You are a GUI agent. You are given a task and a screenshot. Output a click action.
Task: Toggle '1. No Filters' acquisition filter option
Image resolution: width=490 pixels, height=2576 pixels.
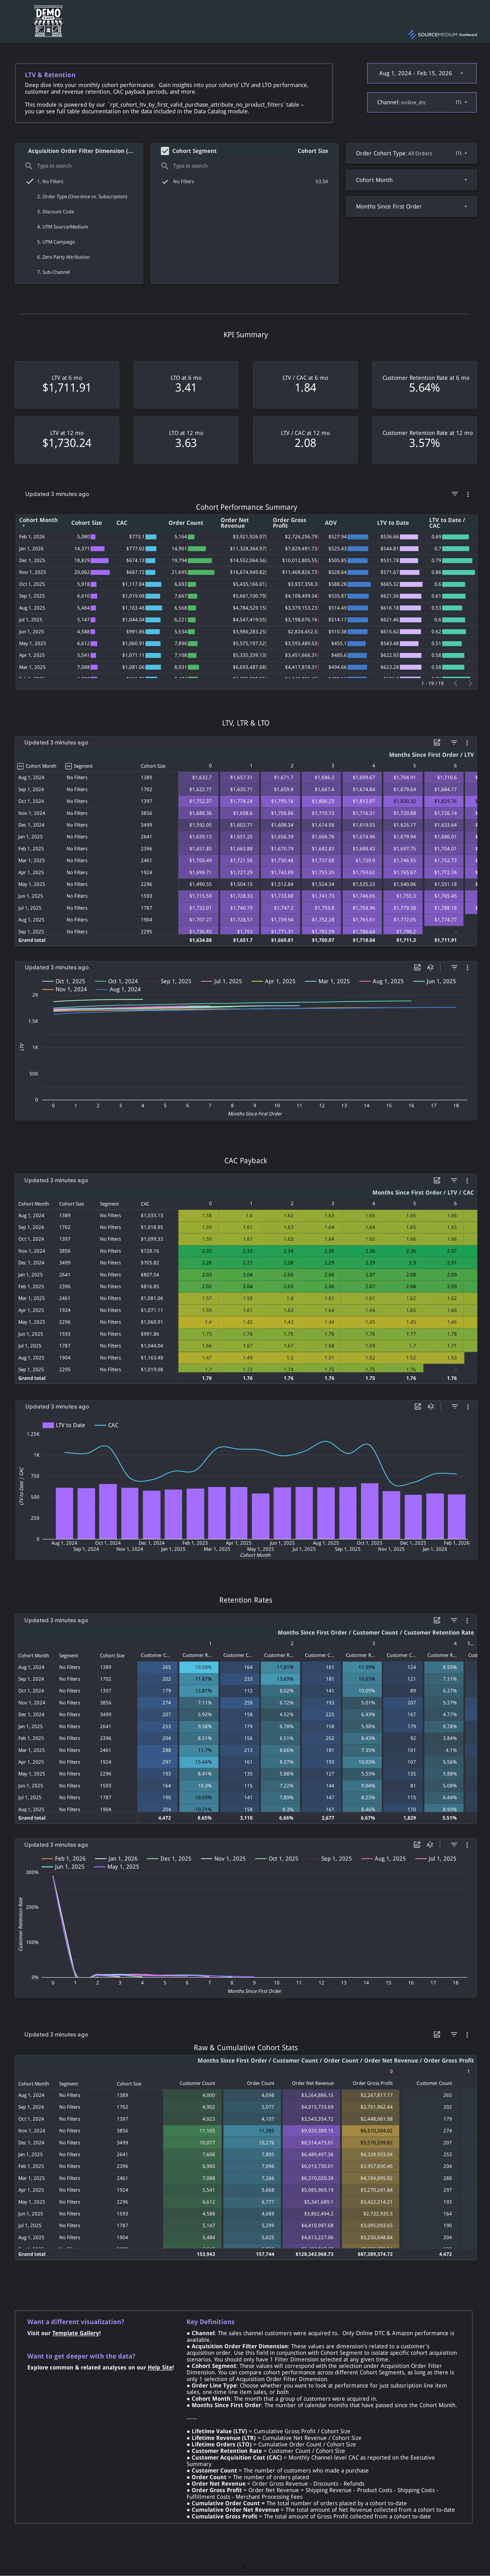[30, 181]
